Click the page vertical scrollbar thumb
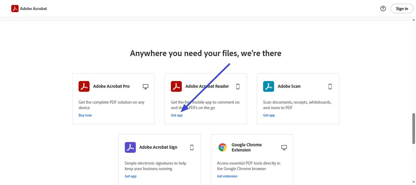The image size is (416, 185). [x=413, y=128]
